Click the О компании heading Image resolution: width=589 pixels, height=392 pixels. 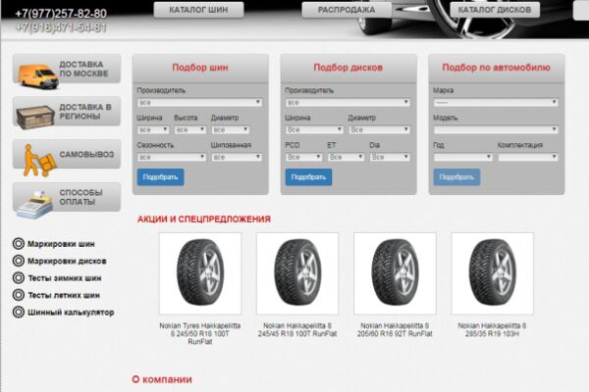[162, 379]
